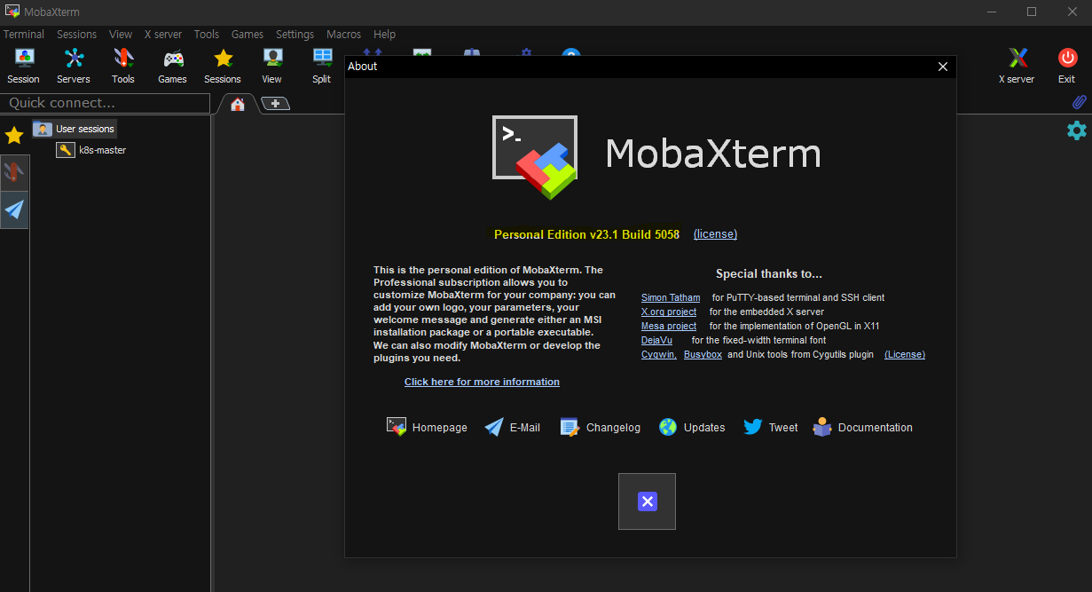Select the Split toolbar icon
This screenshot has height=592, width=1092.
pos(322,67)
